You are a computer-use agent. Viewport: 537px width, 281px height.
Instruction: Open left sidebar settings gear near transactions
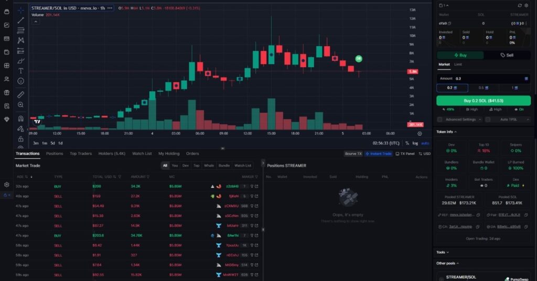(x=6, y=185)
